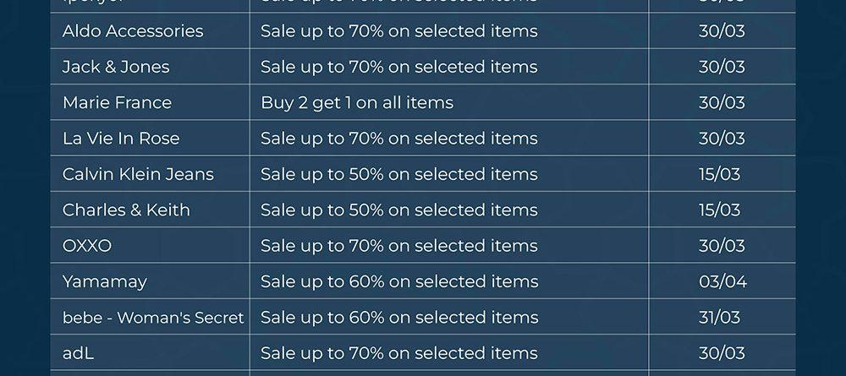Viewport: 846px width, 376px height.
Task: Click the Charles & Keith store name
Action: [126, 210]
